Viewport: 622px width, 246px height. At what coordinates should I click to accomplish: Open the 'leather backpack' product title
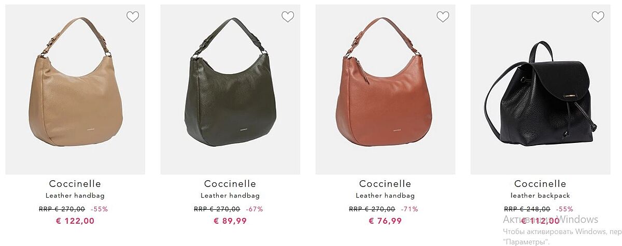pos(540,196)
